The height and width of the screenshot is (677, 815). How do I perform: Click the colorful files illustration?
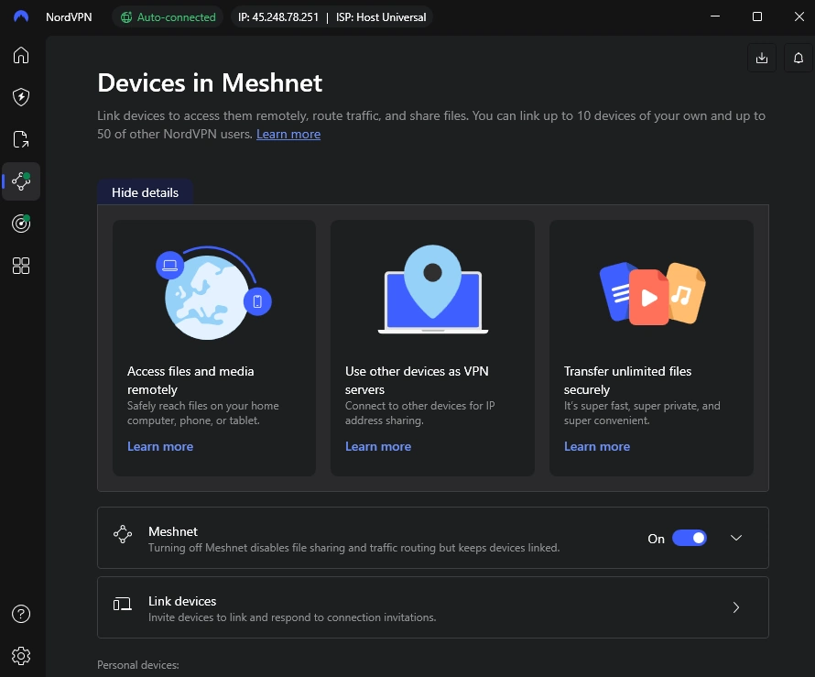pos(652,294)
